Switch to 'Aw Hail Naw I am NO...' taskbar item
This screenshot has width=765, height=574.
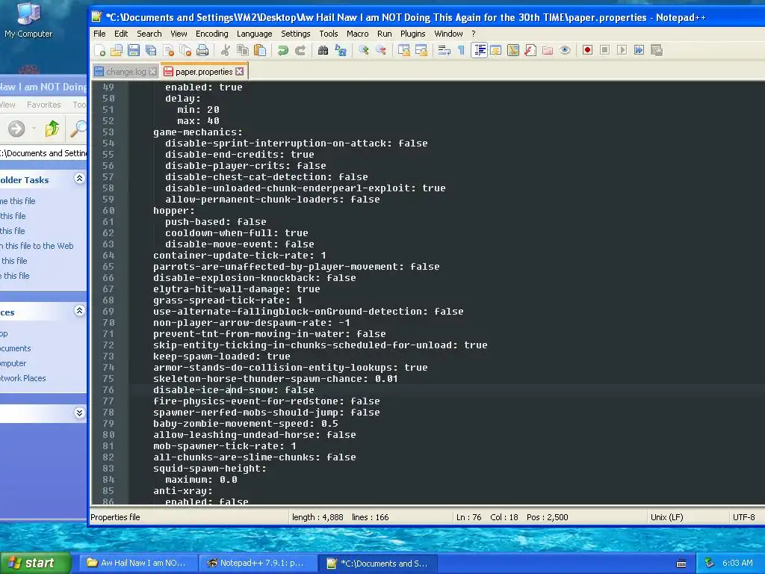click(x=138, y=563)
